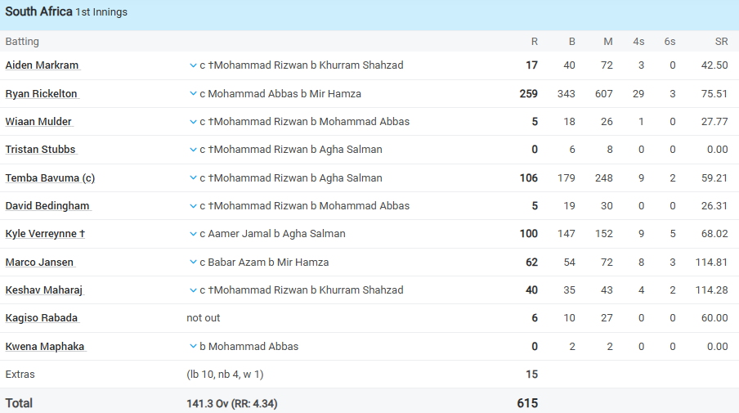The image size is (739, 413).
Task: Expand Wiaan Mulder's dismissal chevron
Action: tap(193, 122)
